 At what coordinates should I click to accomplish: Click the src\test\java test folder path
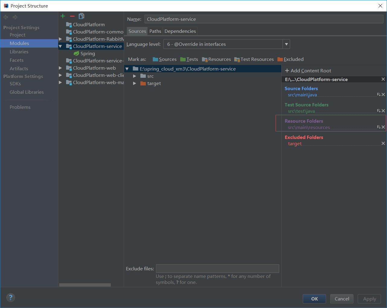point(301,111)
